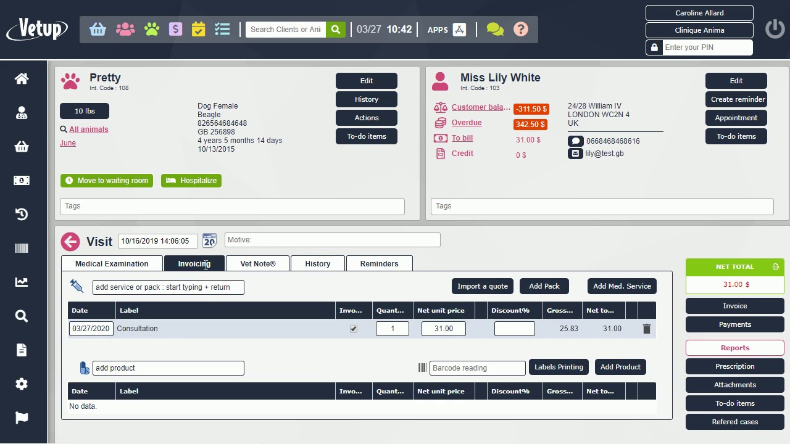Click the chat bubbles messaging icon
This screenshot has width=790, height=444.
tap(494, 29)
